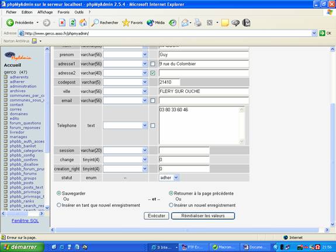Open the Favoris menu
The width and height of the screenshot is (336, 252).
(x=64, y=12)
